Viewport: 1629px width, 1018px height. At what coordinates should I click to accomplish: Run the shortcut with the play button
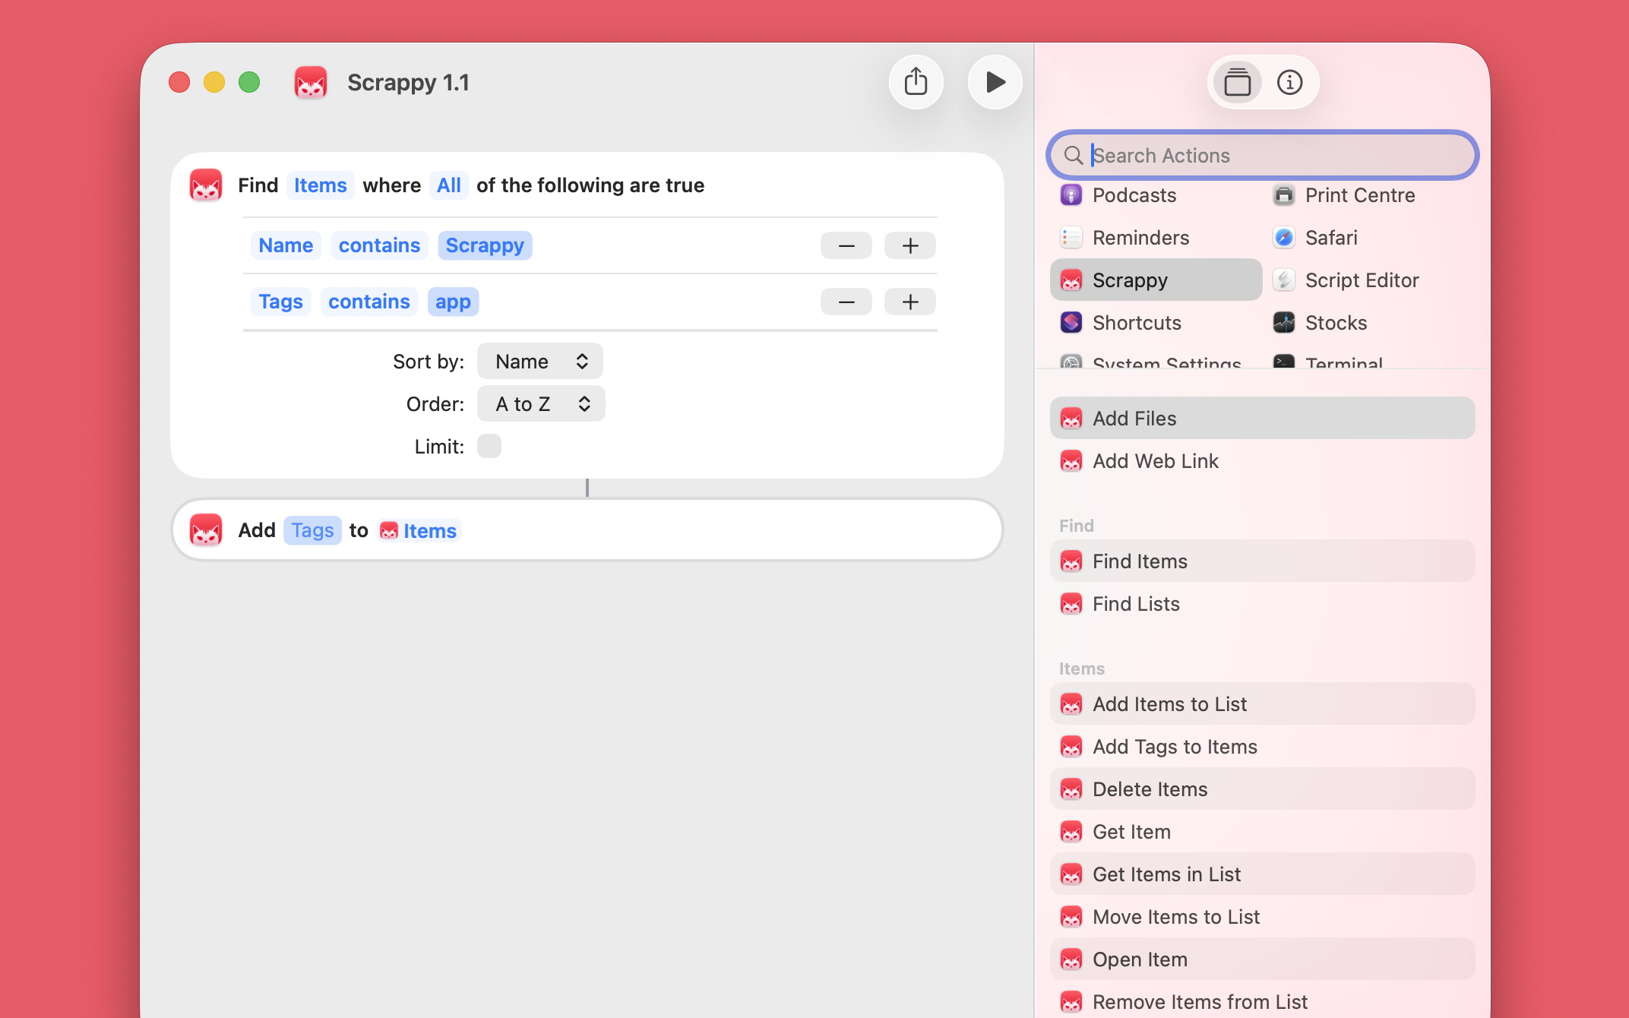tap(995, 82)
